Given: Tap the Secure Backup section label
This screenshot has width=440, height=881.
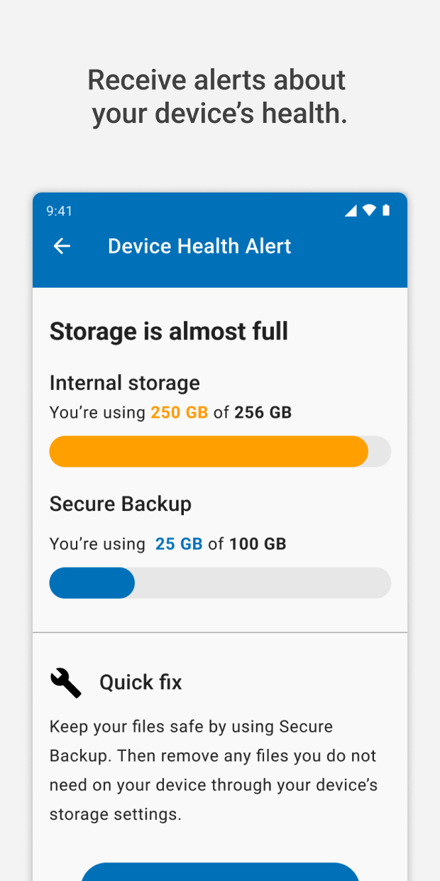Looking at the screenshot, I should [121, 504].
